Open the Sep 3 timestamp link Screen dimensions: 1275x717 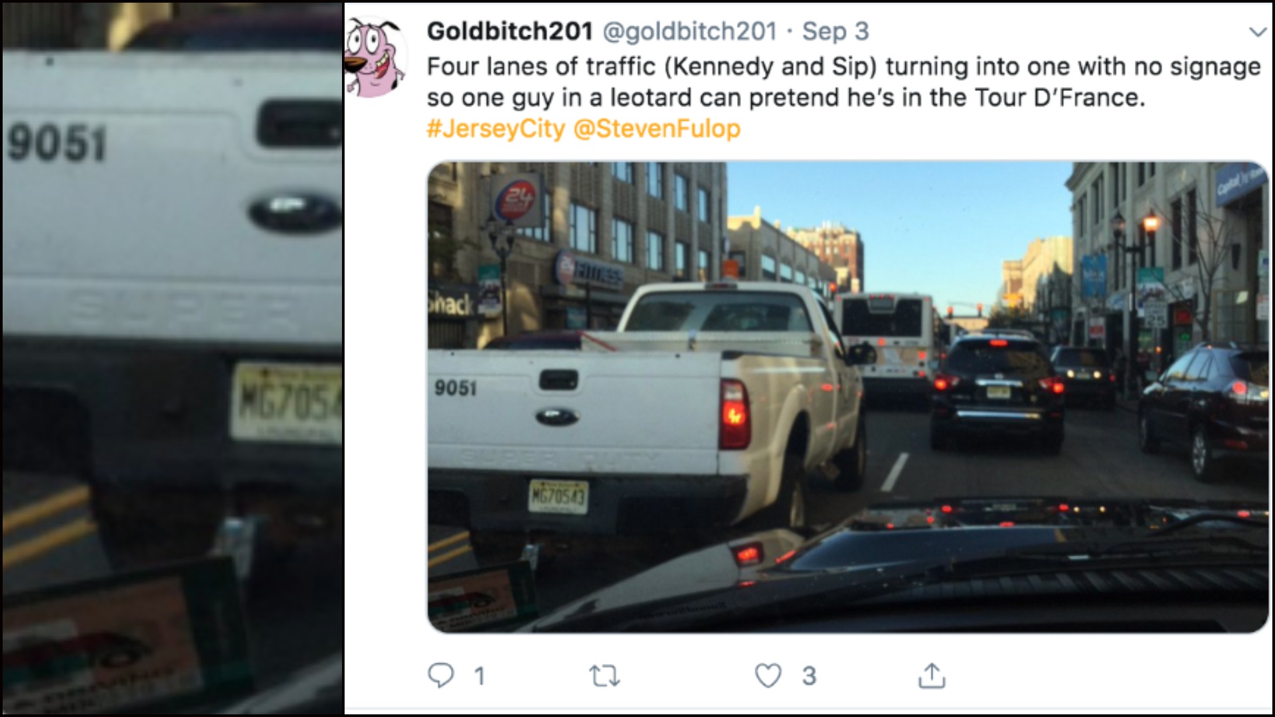click(x=835, y=31)
